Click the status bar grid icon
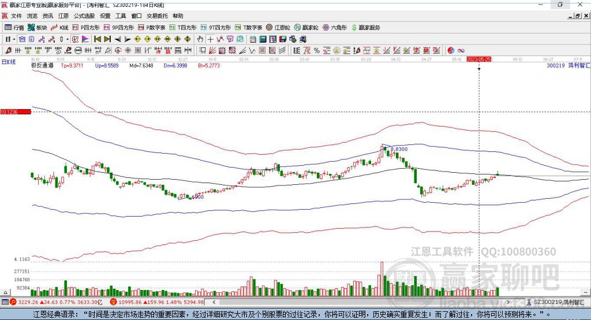The image size is (591, 320). (x=5, y=302)
